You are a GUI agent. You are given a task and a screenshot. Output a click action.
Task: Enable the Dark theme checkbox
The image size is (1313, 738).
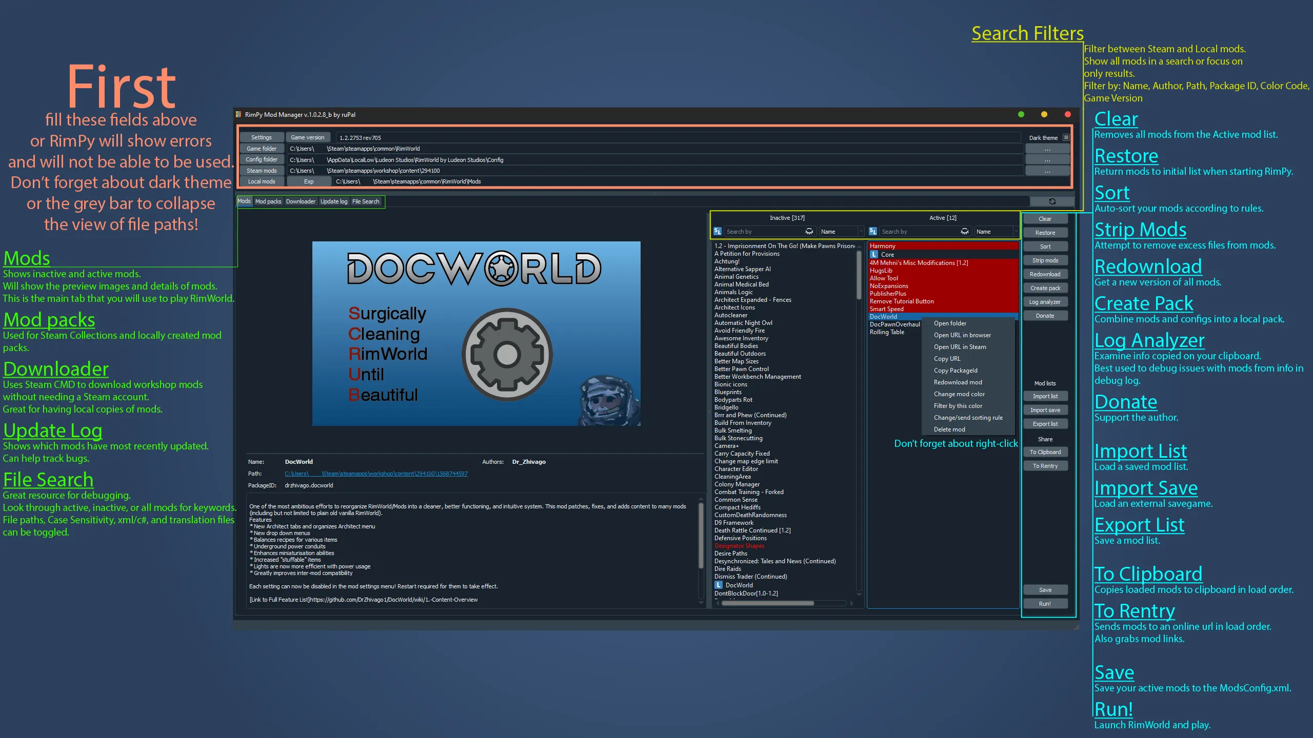coord(1066,137)
